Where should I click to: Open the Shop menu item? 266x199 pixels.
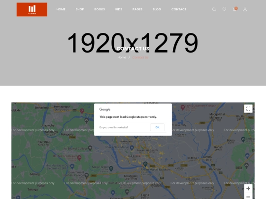[x=80, y=9]
